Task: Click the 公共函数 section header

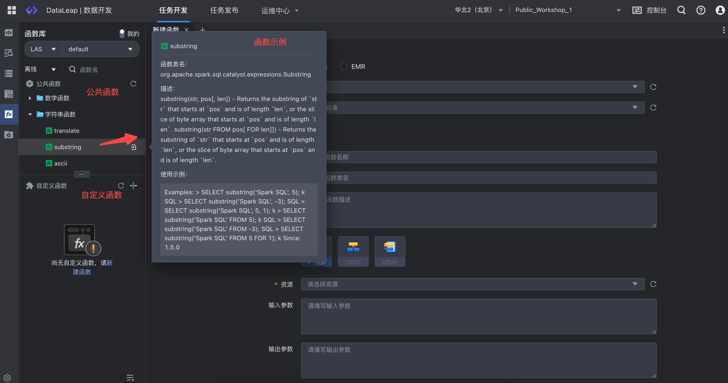Action: [48, 83]
